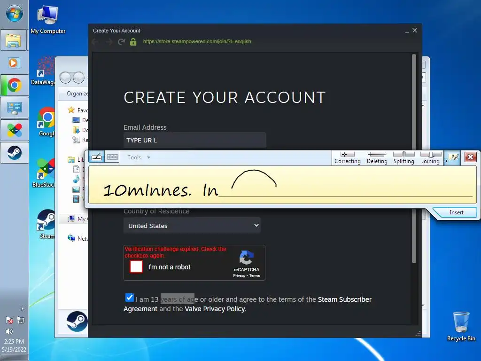This screenshot has width=481, height=361.
Task: Click the Email Address input field
Action: [x=195, y=140]
